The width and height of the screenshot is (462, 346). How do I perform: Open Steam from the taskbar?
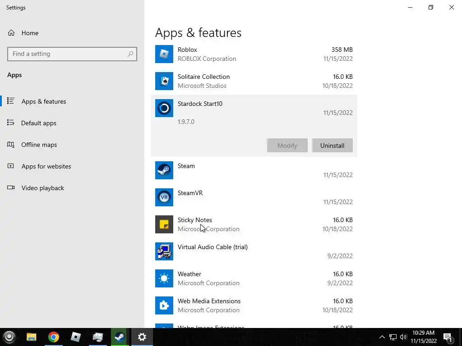(x=120, y=337)
